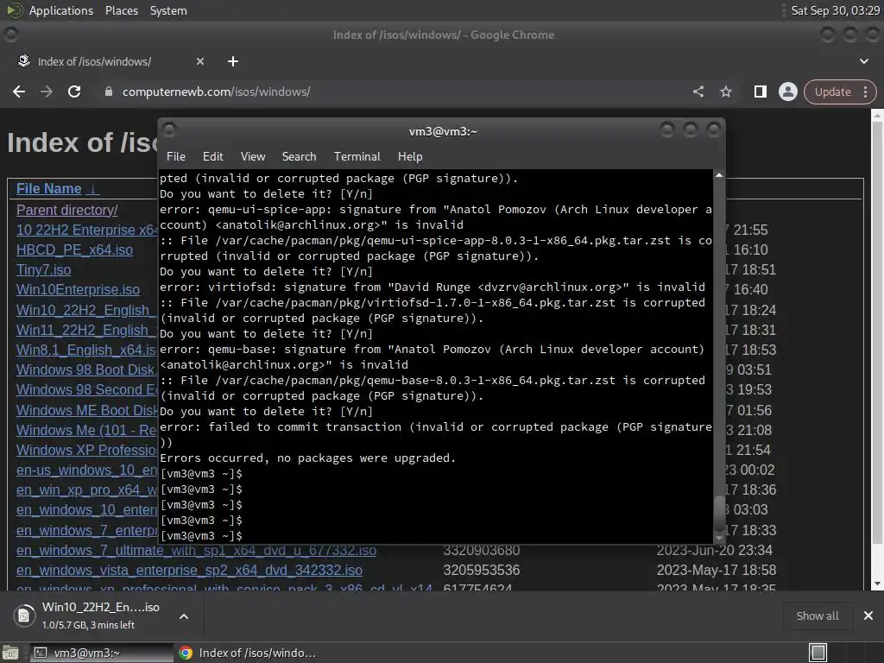The width and height of the screenshot is (884, 663).
Task: Click the page scrollbar up arrow
Action: coord(877,115)
